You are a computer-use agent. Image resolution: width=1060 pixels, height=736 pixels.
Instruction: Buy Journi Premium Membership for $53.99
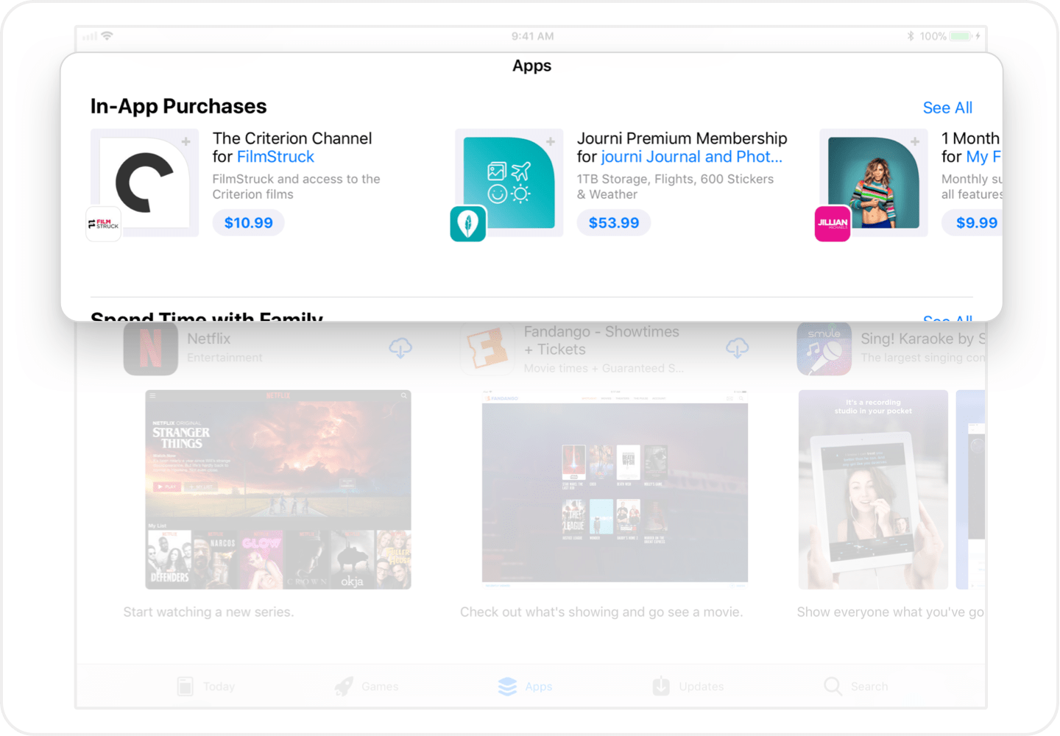614,223
